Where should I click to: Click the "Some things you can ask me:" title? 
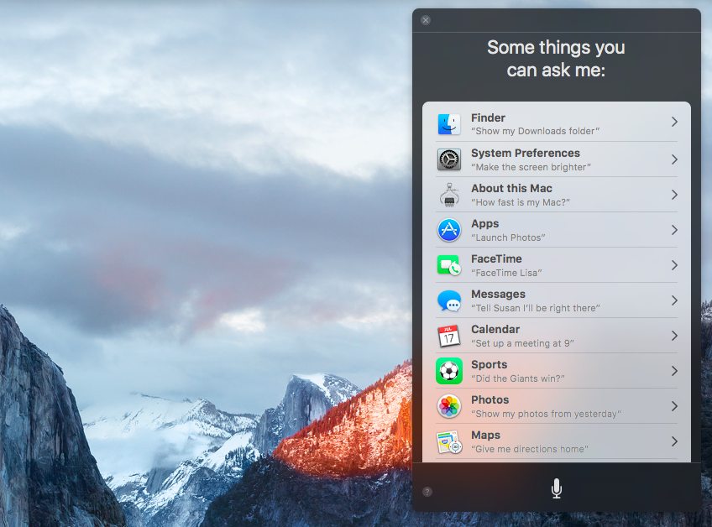556,59
